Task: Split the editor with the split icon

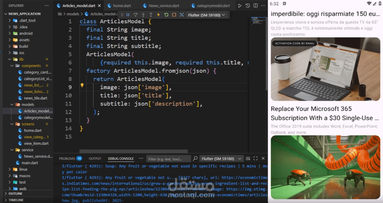Action: [x=255, y=6]
